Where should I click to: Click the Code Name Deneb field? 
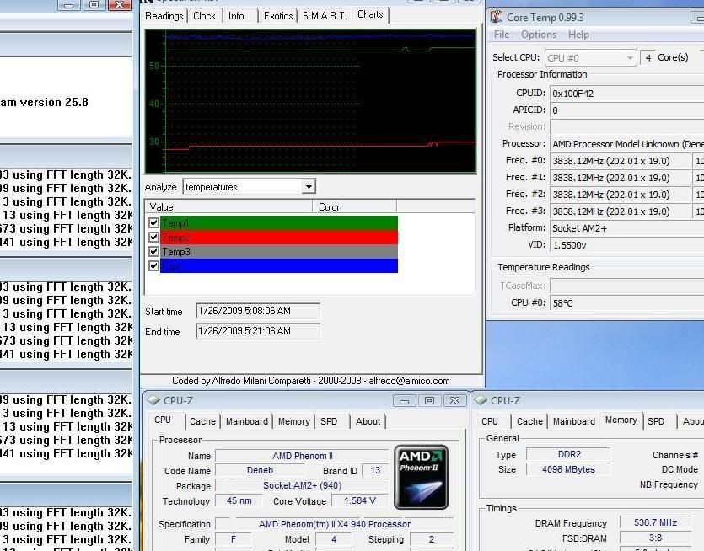pyautogui.click(x=260, y=471)
